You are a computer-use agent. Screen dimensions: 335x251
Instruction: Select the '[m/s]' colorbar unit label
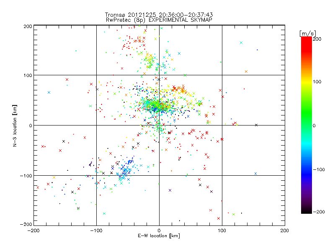308,33
